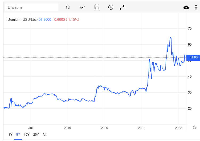
Task: Click the Uranium symbol search field
Action: coord(31,7)
